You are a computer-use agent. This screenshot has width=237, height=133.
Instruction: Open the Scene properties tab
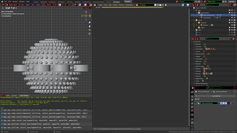pyautogui.click(x=192, y=107)
